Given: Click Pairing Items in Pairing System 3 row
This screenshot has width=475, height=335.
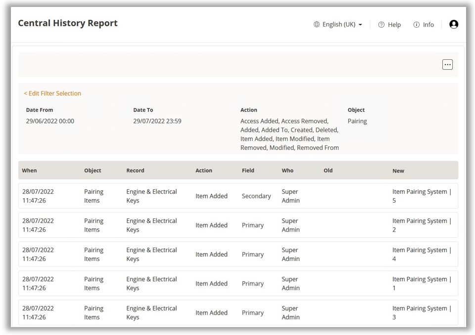Looking at the screenshot, I should (94, 313).
